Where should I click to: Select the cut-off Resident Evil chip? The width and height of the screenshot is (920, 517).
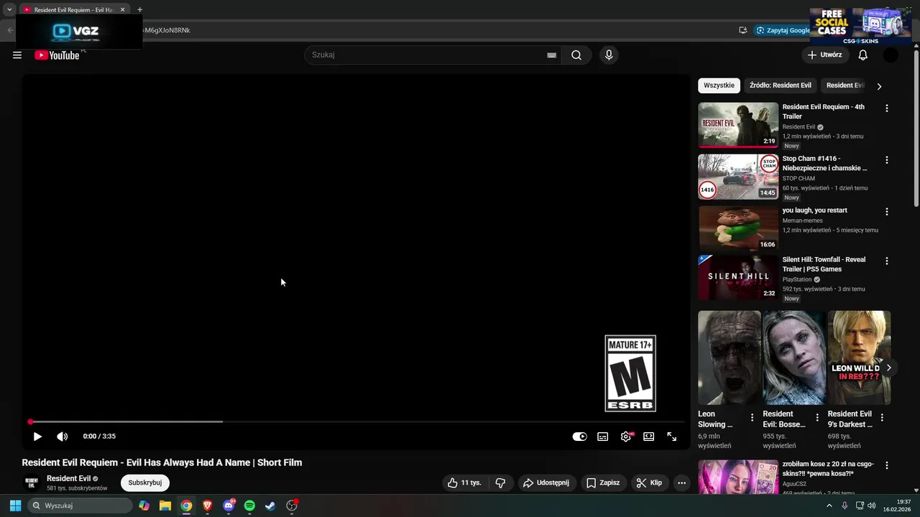(845, 85)
